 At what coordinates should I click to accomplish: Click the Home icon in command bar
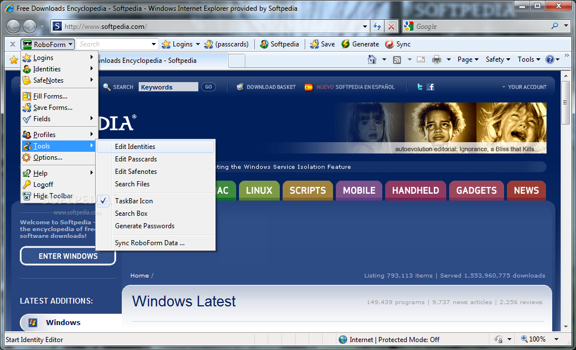[372, 59]
